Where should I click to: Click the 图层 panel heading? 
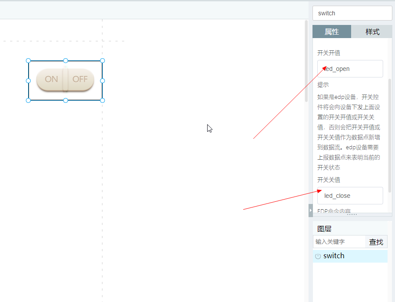324,229
